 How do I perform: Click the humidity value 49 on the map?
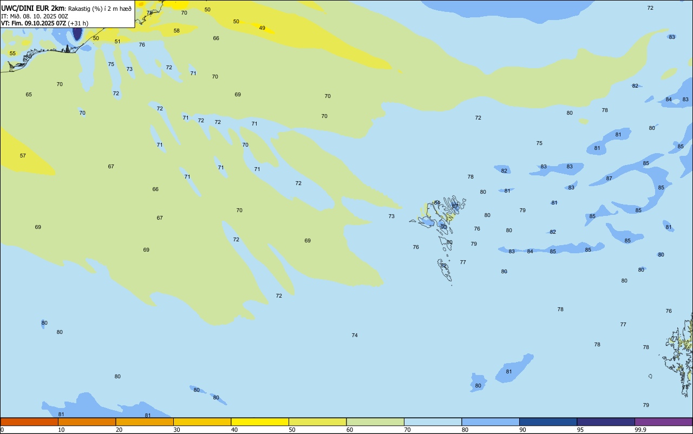click(x=262, y=28)
